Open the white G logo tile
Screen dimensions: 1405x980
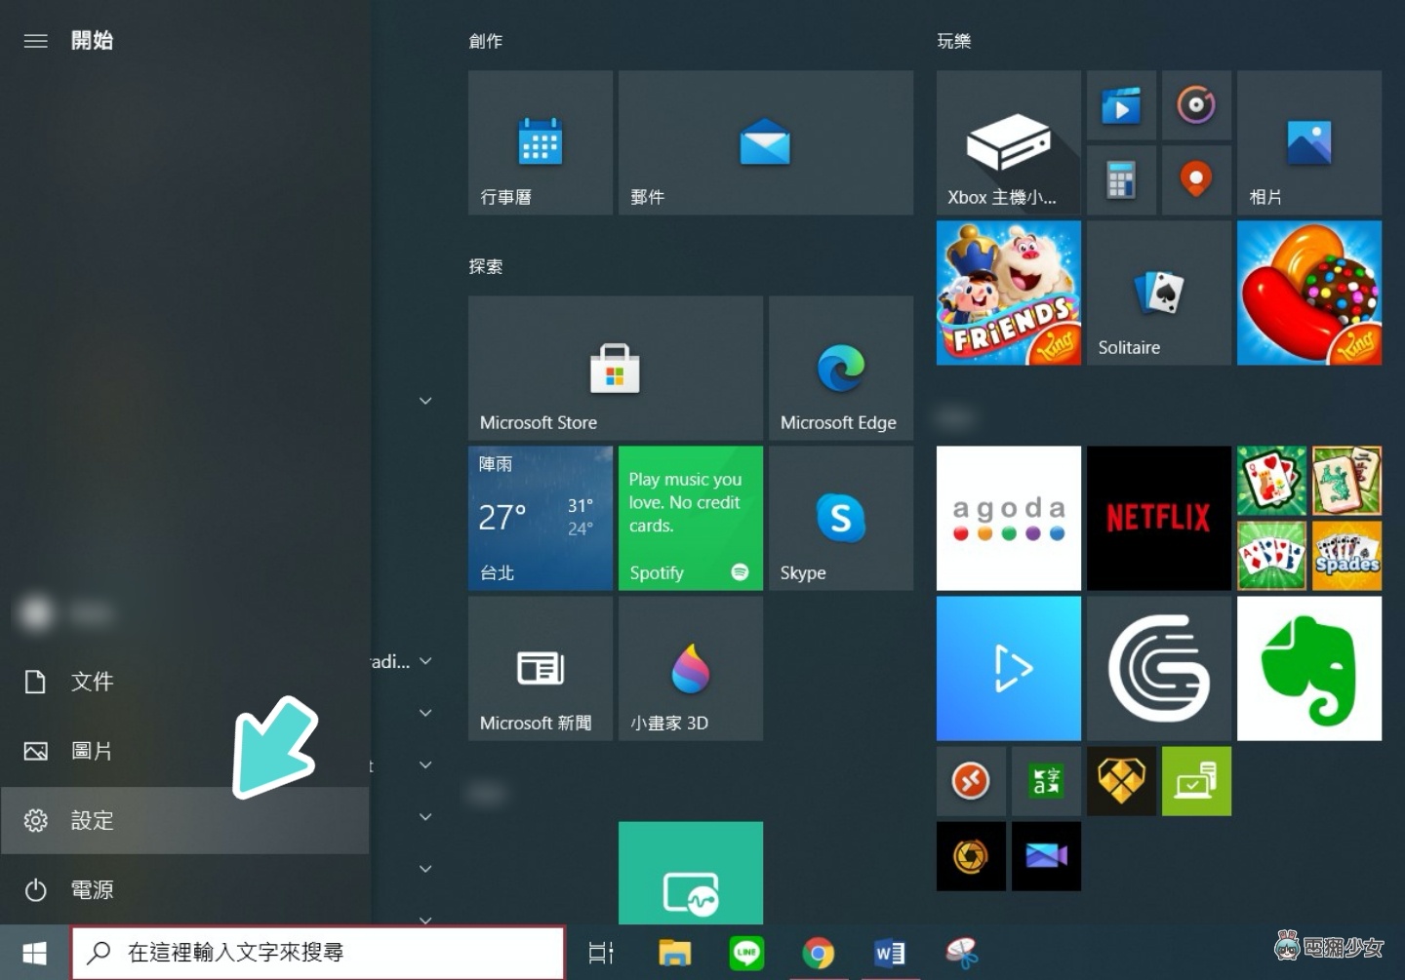[1159, 668]
